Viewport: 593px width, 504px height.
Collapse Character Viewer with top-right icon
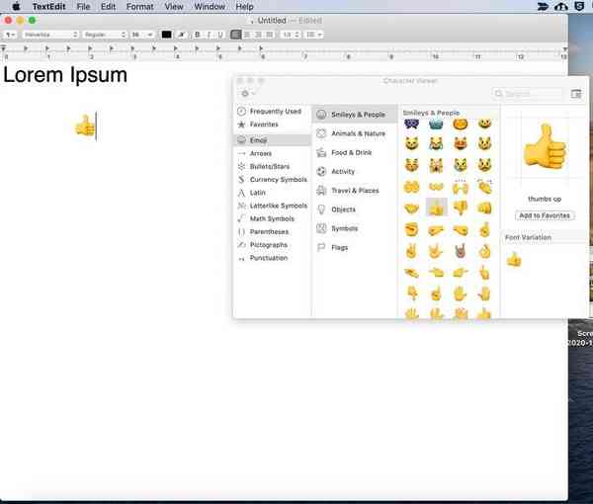pyautogui.click(x=576, y=94)
